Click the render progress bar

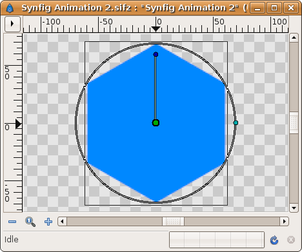[217, 240]
